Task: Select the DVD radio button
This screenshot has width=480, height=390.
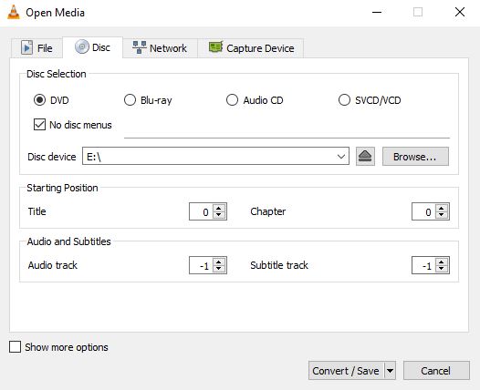Action: [x=39, y=100]
